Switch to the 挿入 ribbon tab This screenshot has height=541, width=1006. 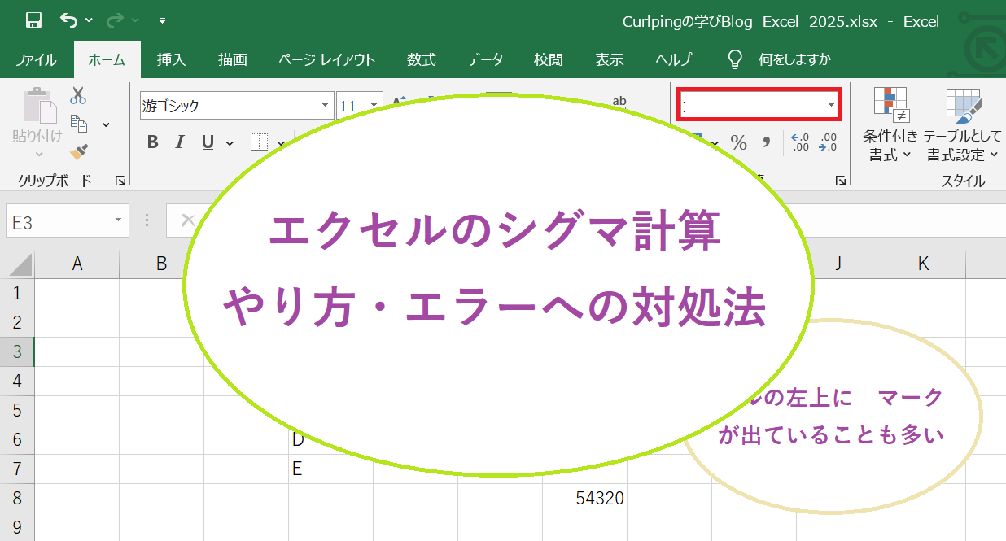coord(170,59)
